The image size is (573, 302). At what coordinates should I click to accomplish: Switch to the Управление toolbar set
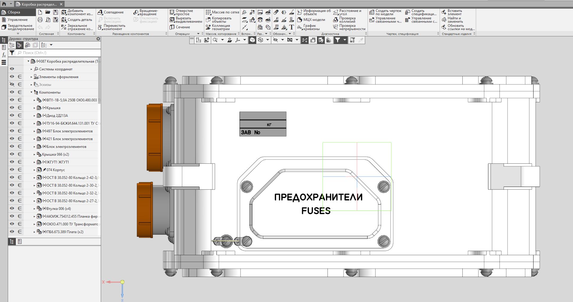click(x=17, y=20)
